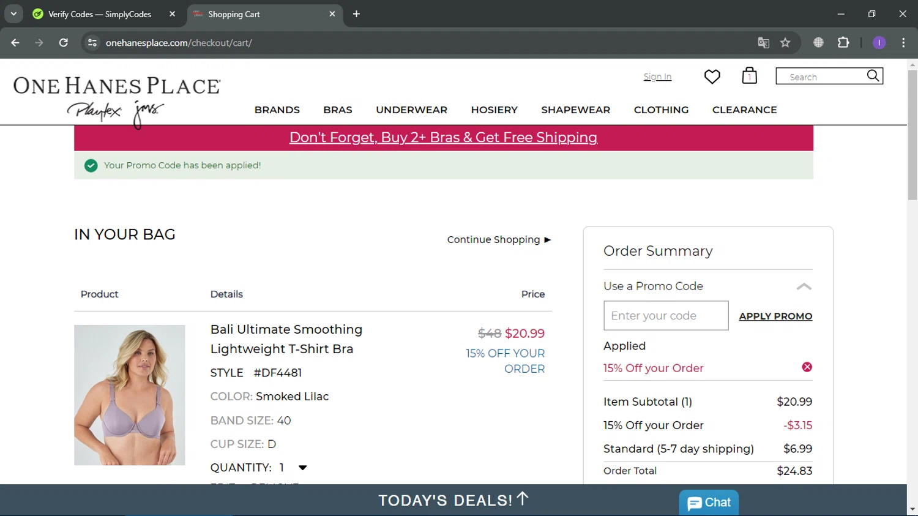Focus the Enter your code field

(x=666, y=316)
